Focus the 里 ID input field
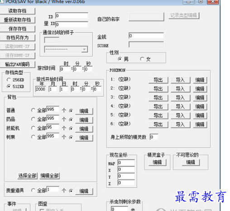Viewport: 230px width, 211px height. pyautogui.click(x=72, y=25)
